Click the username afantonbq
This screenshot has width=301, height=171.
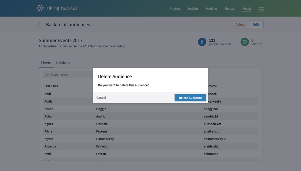(x=211, y=154)
